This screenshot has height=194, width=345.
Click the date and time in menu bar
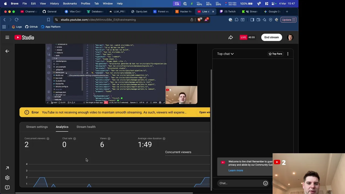[287, 4]
